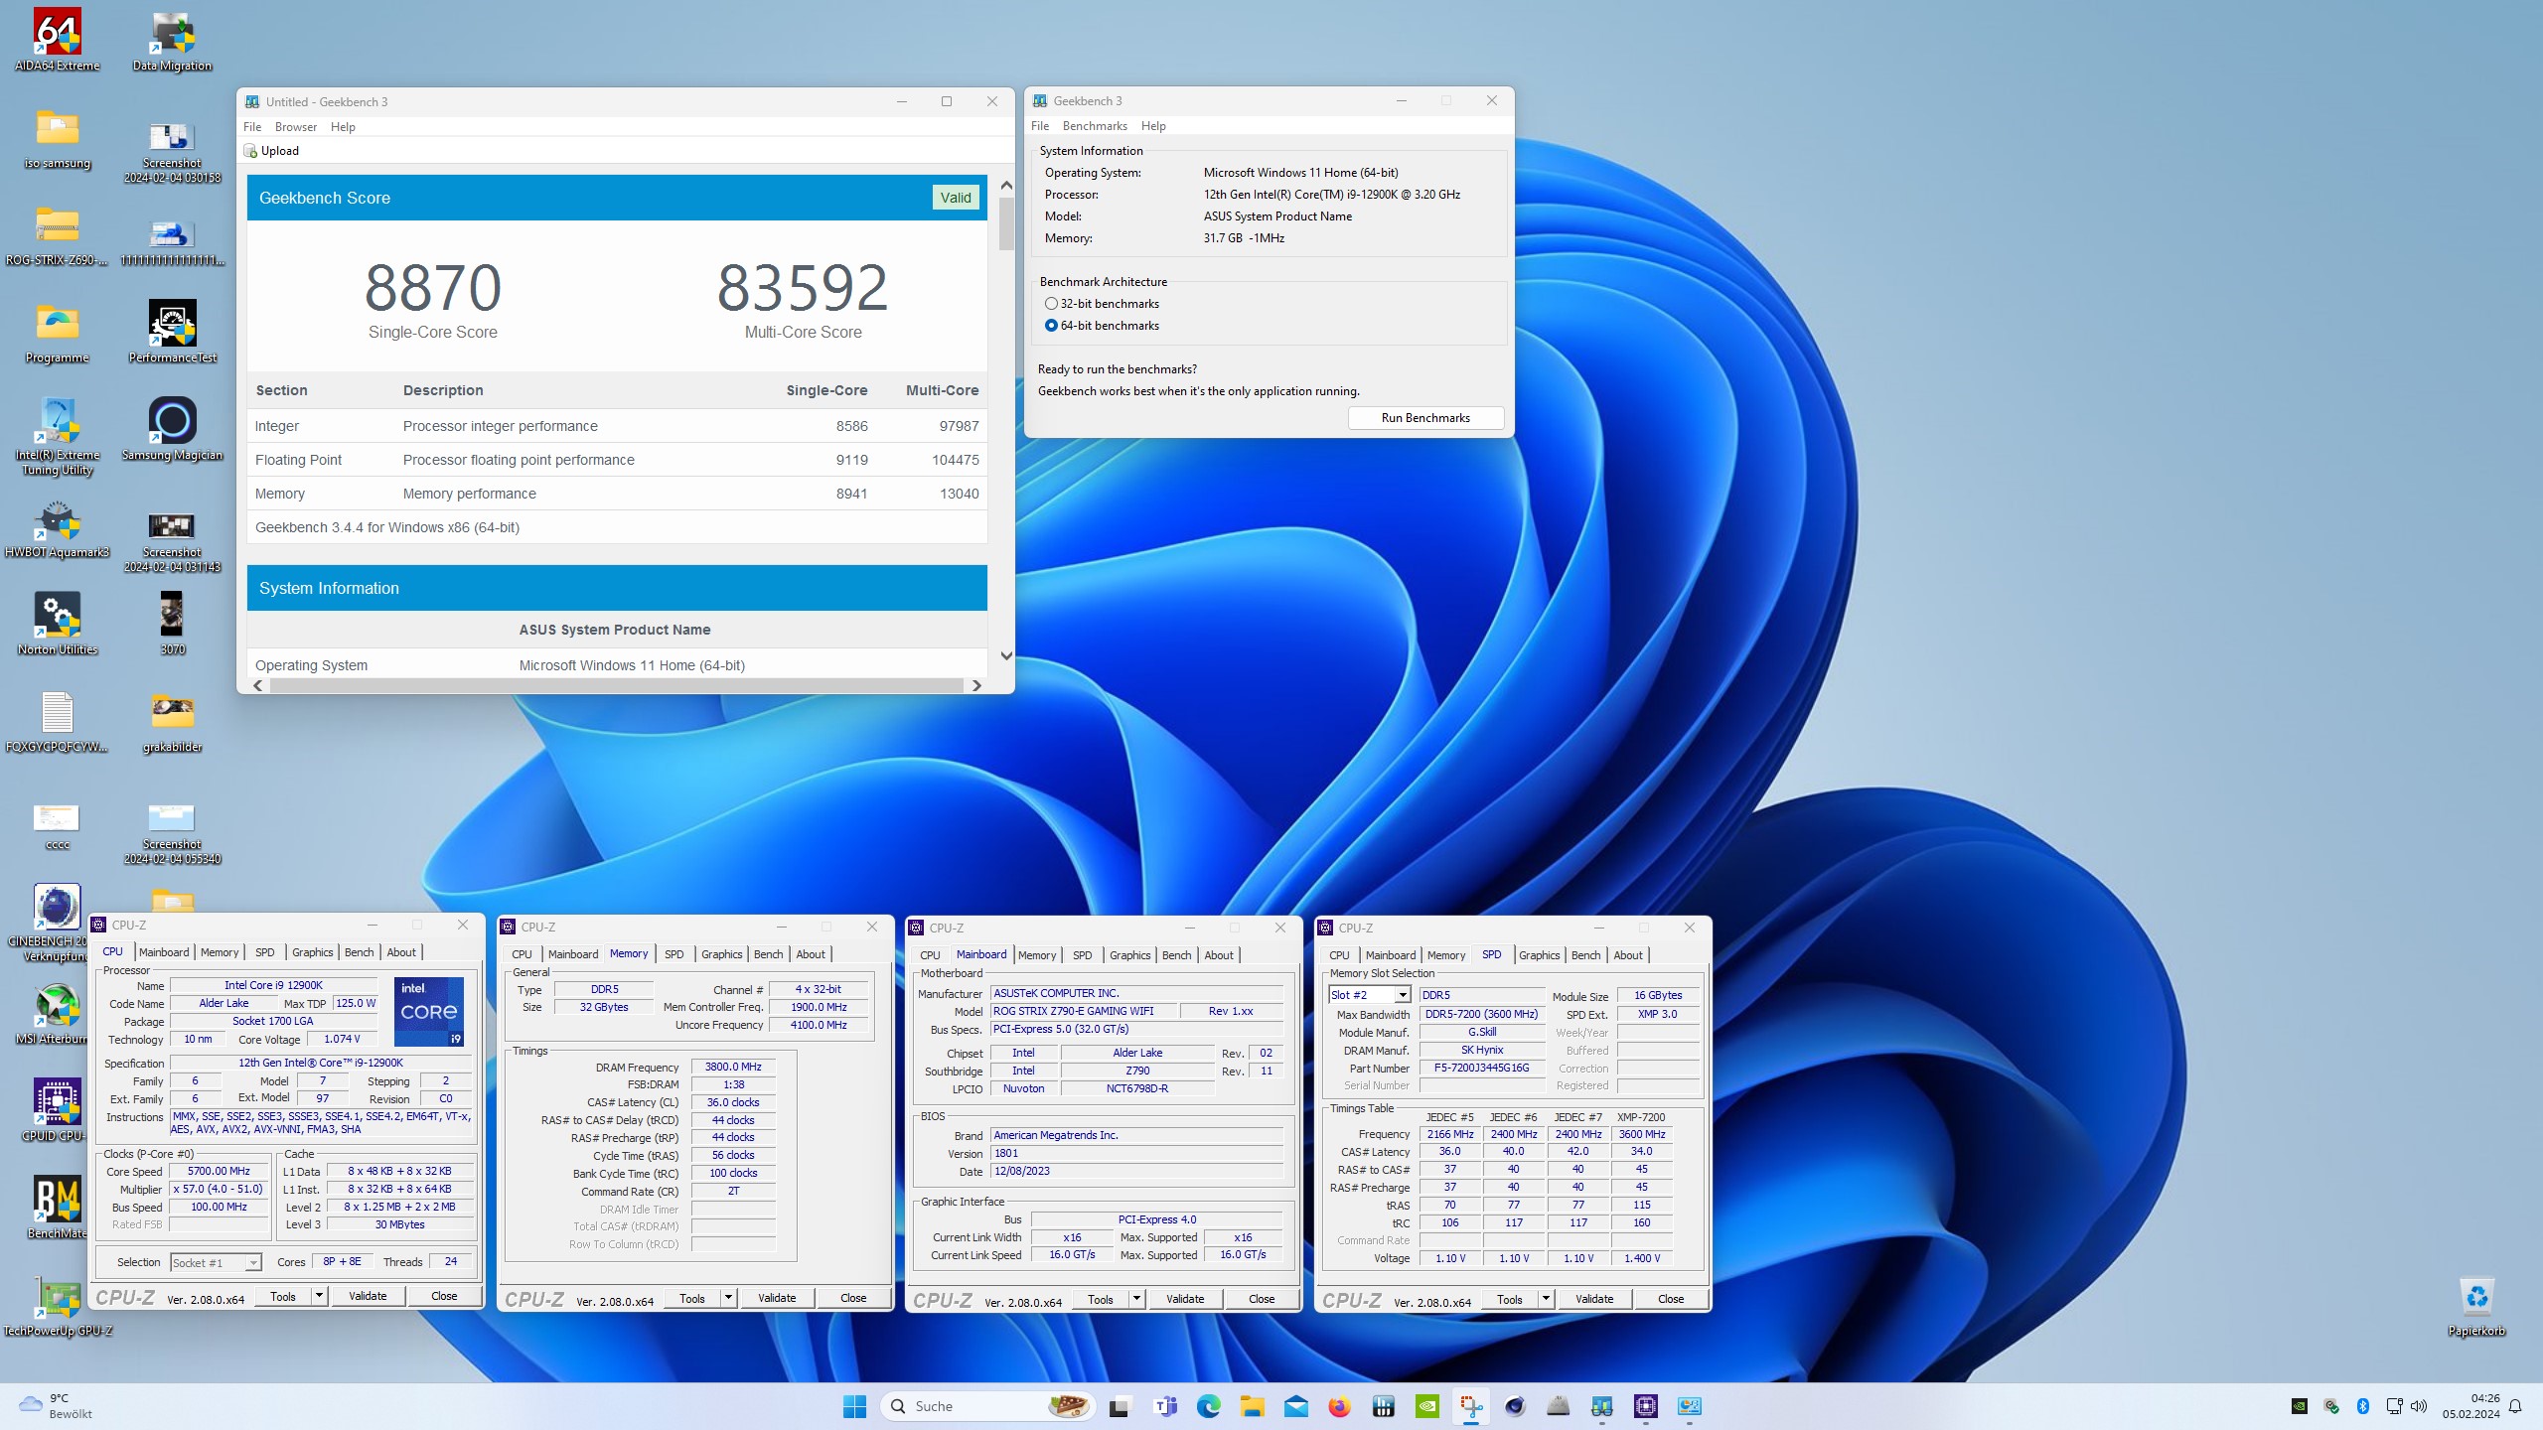
Task: Open Norton Utilities desktop icon
Action: [58, 624]
